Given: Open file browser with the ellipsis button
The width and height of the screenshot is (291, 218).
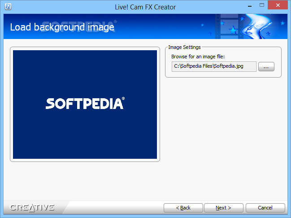Looking at the screenshot, I should [x=266, y=67].
